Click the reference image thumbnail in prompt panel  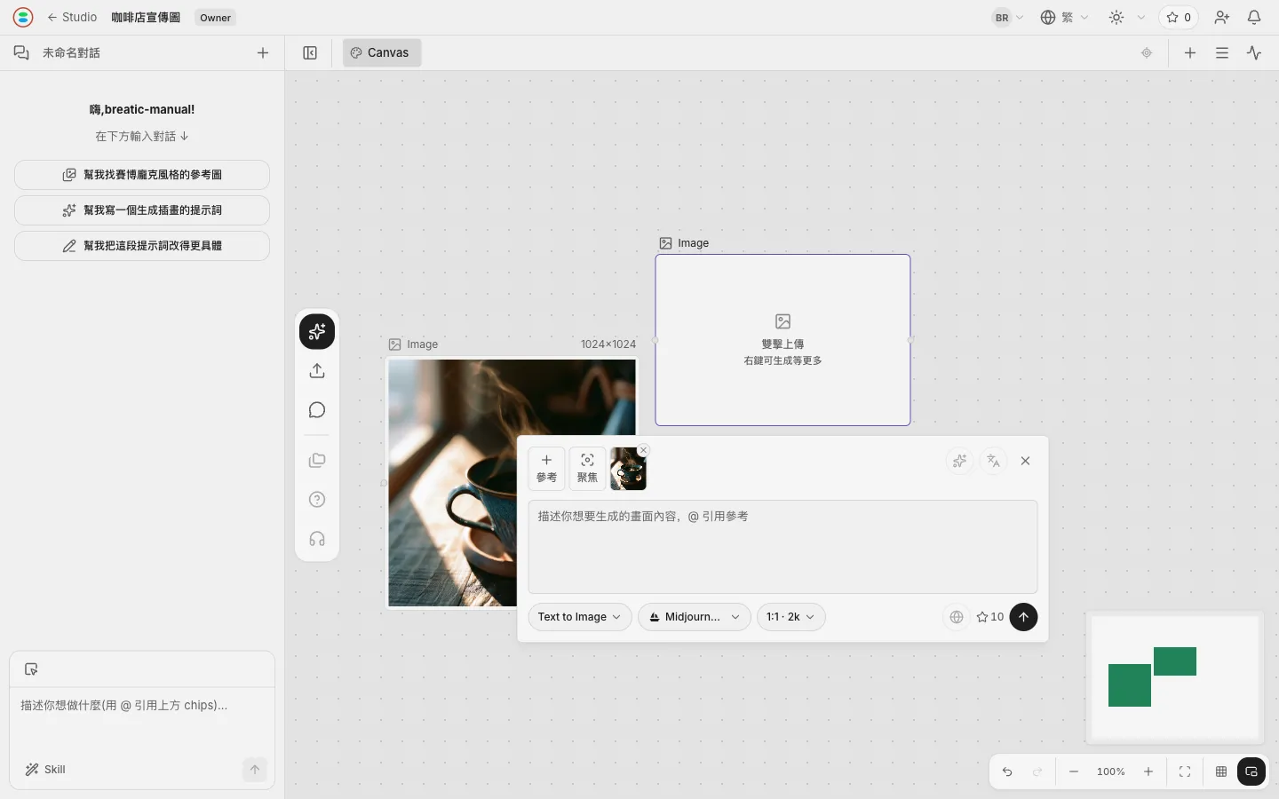point(628,470)
